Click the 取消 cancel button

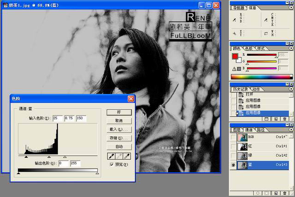[x=119, y=121]
